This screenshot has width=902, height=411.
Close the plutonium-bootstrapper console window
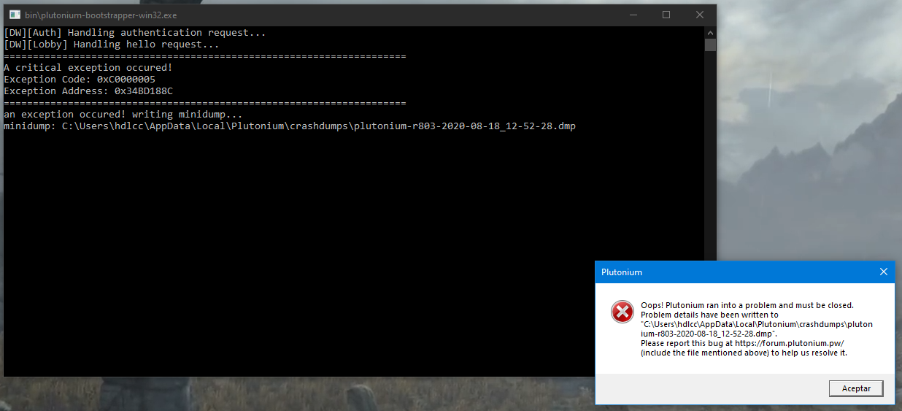700,15
